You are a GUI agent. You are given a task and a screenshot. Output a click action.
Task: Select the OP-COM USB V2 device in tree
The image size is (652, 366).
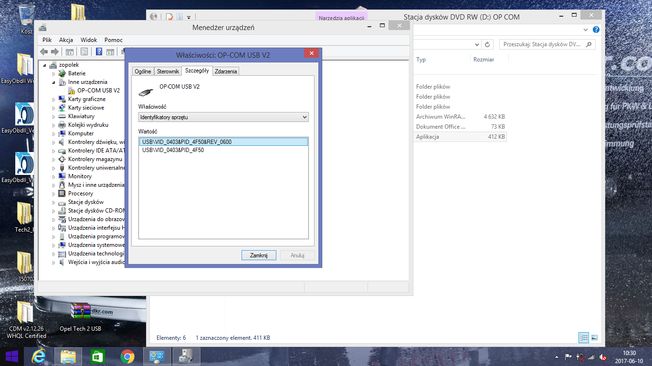pos(99,90)
